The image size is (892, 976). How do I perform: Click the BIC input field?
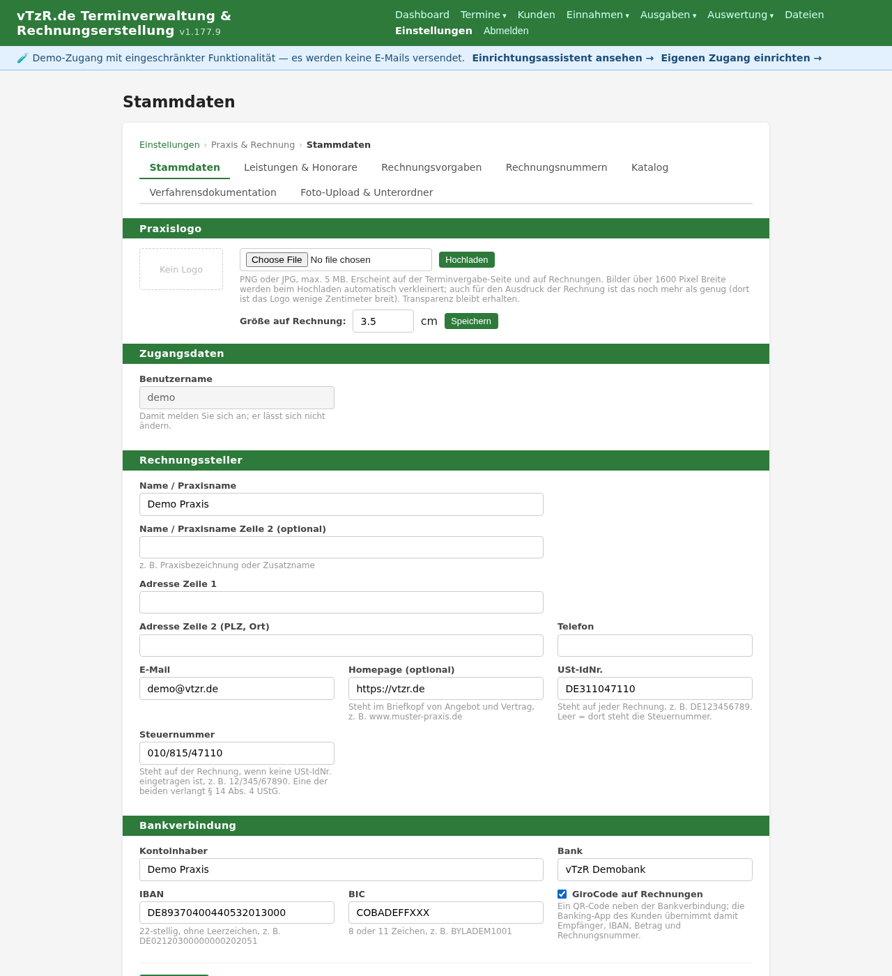click(x=446, y=913)
